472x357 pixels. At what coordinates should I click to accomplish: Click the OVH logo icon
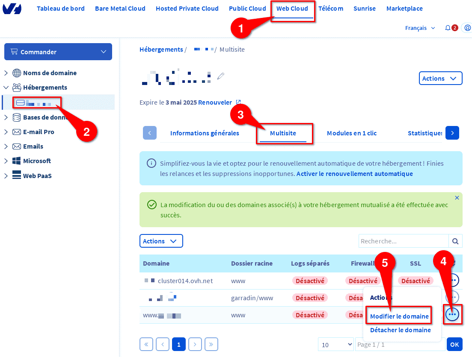[12, 8]
